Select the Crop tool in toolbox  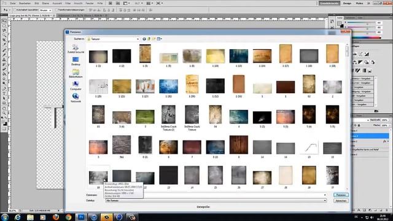click(x=4, y=40)
